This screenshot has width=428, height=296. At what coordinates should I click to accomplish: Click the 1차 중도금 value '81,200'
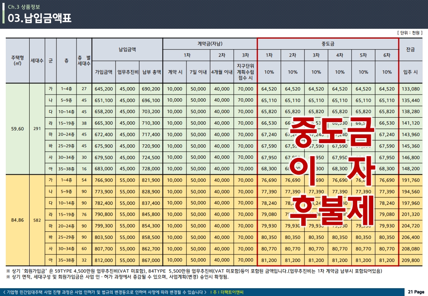point(269,260)
